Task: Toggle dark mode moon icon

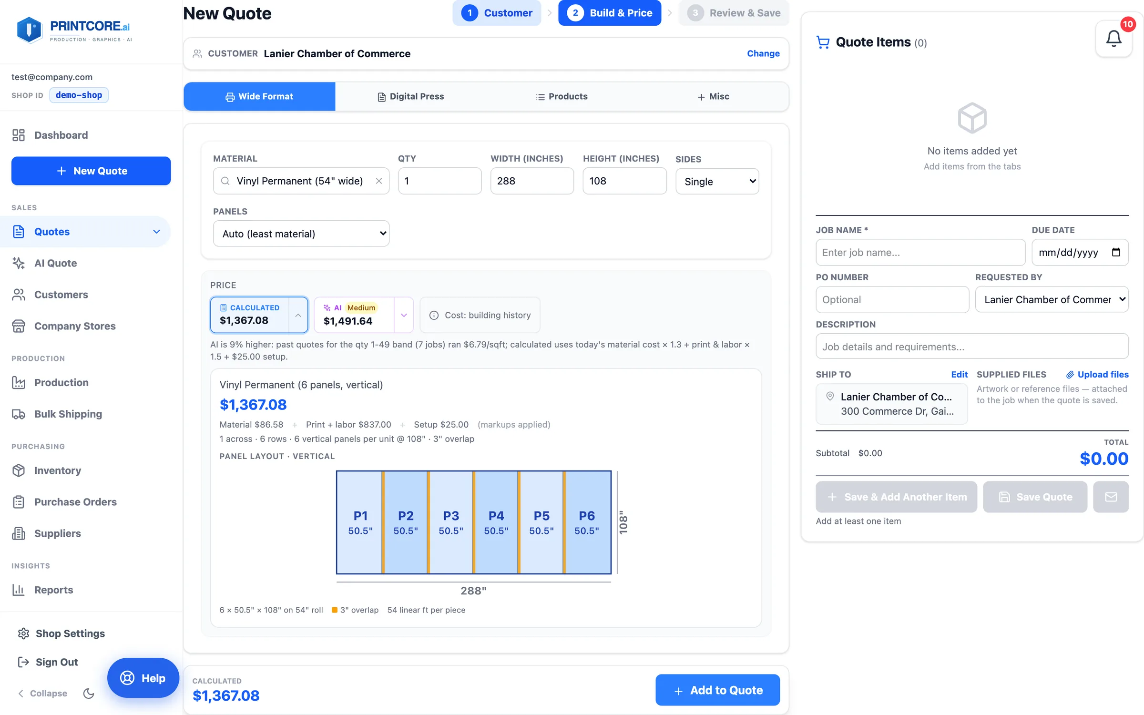Action: point(89,693)
